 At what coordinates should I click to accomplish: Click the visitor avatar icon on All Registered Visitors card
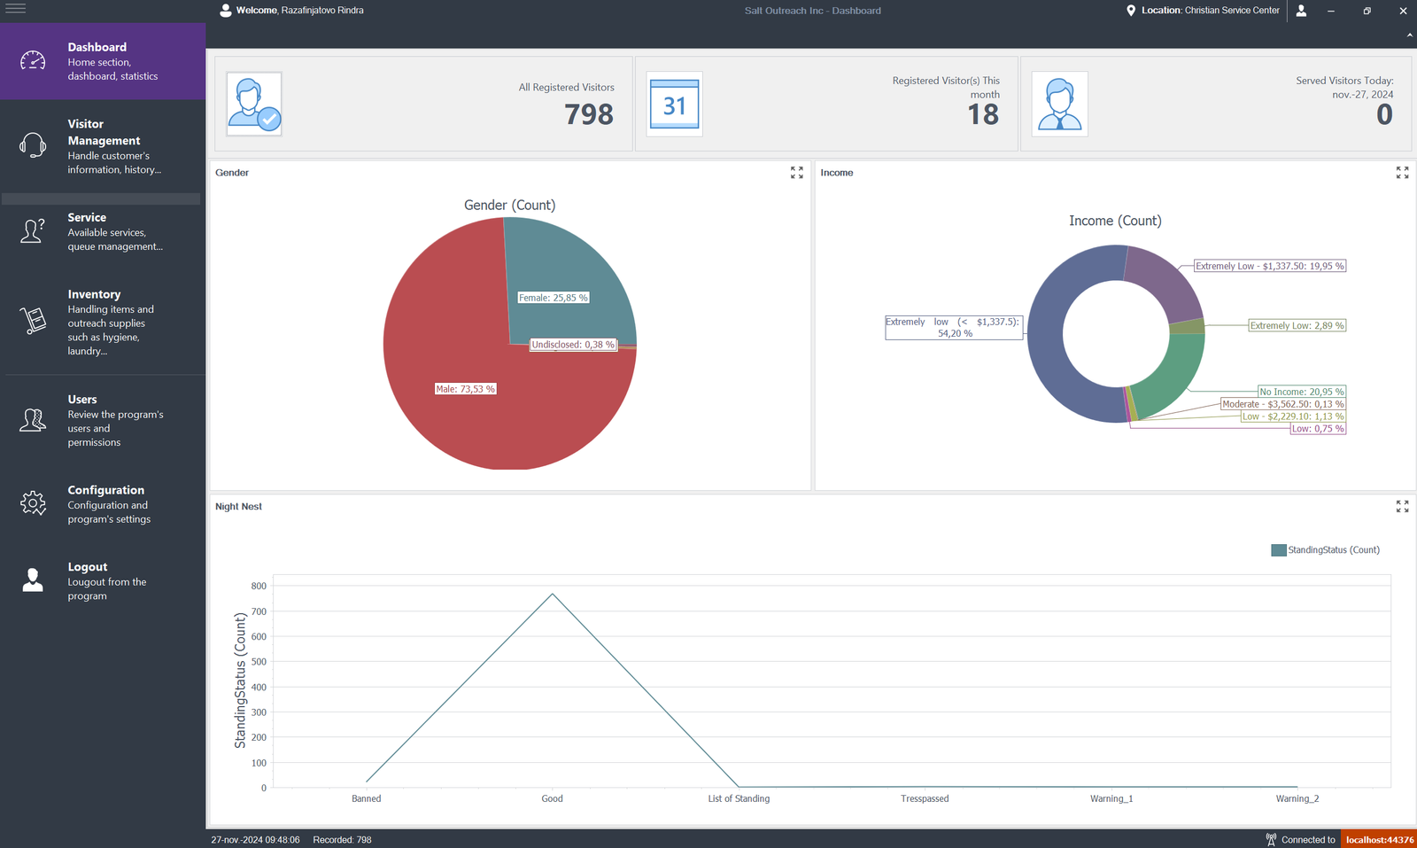[253, 104]
